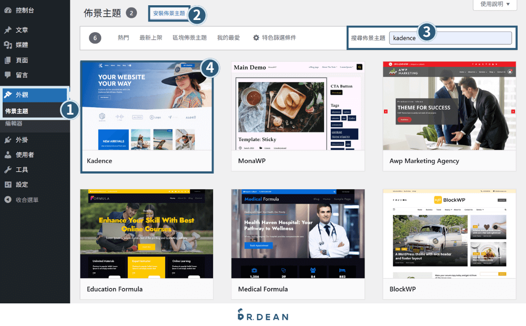Viewport: 526px width, 326px height.
Task: Click the pages icon beside 頁面
Action: pos(8,60)
